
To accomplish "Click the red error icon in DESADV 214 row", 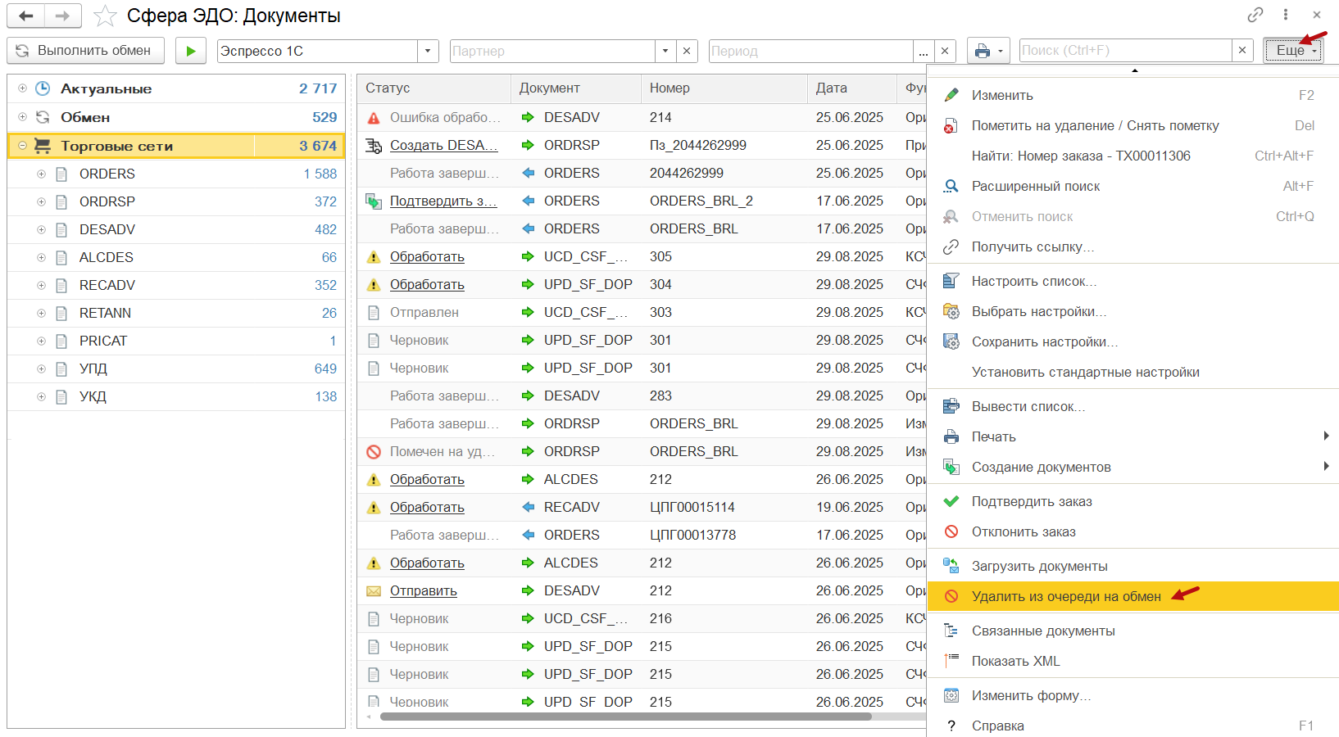I will tap(374, 118).
